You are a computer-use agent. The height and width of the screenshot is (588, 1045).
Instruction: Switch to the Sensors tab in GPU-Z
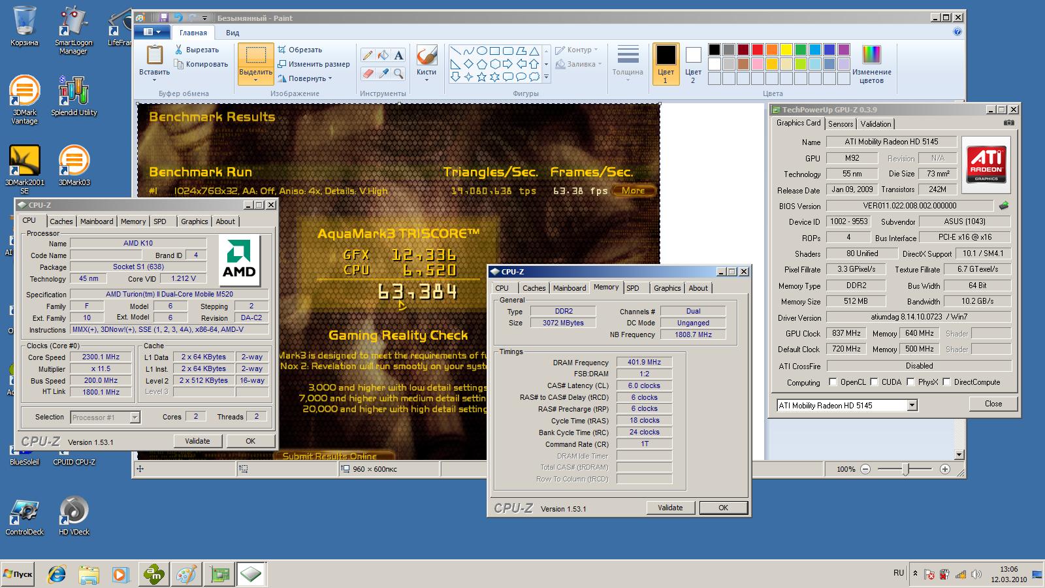click(841, 123)
